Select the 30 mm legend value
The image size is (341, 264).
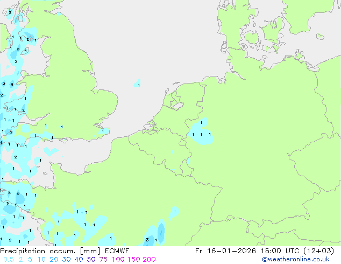66,260
